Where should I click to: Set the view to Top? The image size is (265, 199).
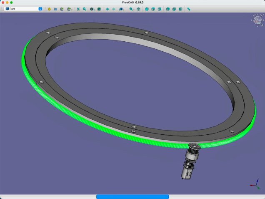pyautogui.click(x=153, y=8)
